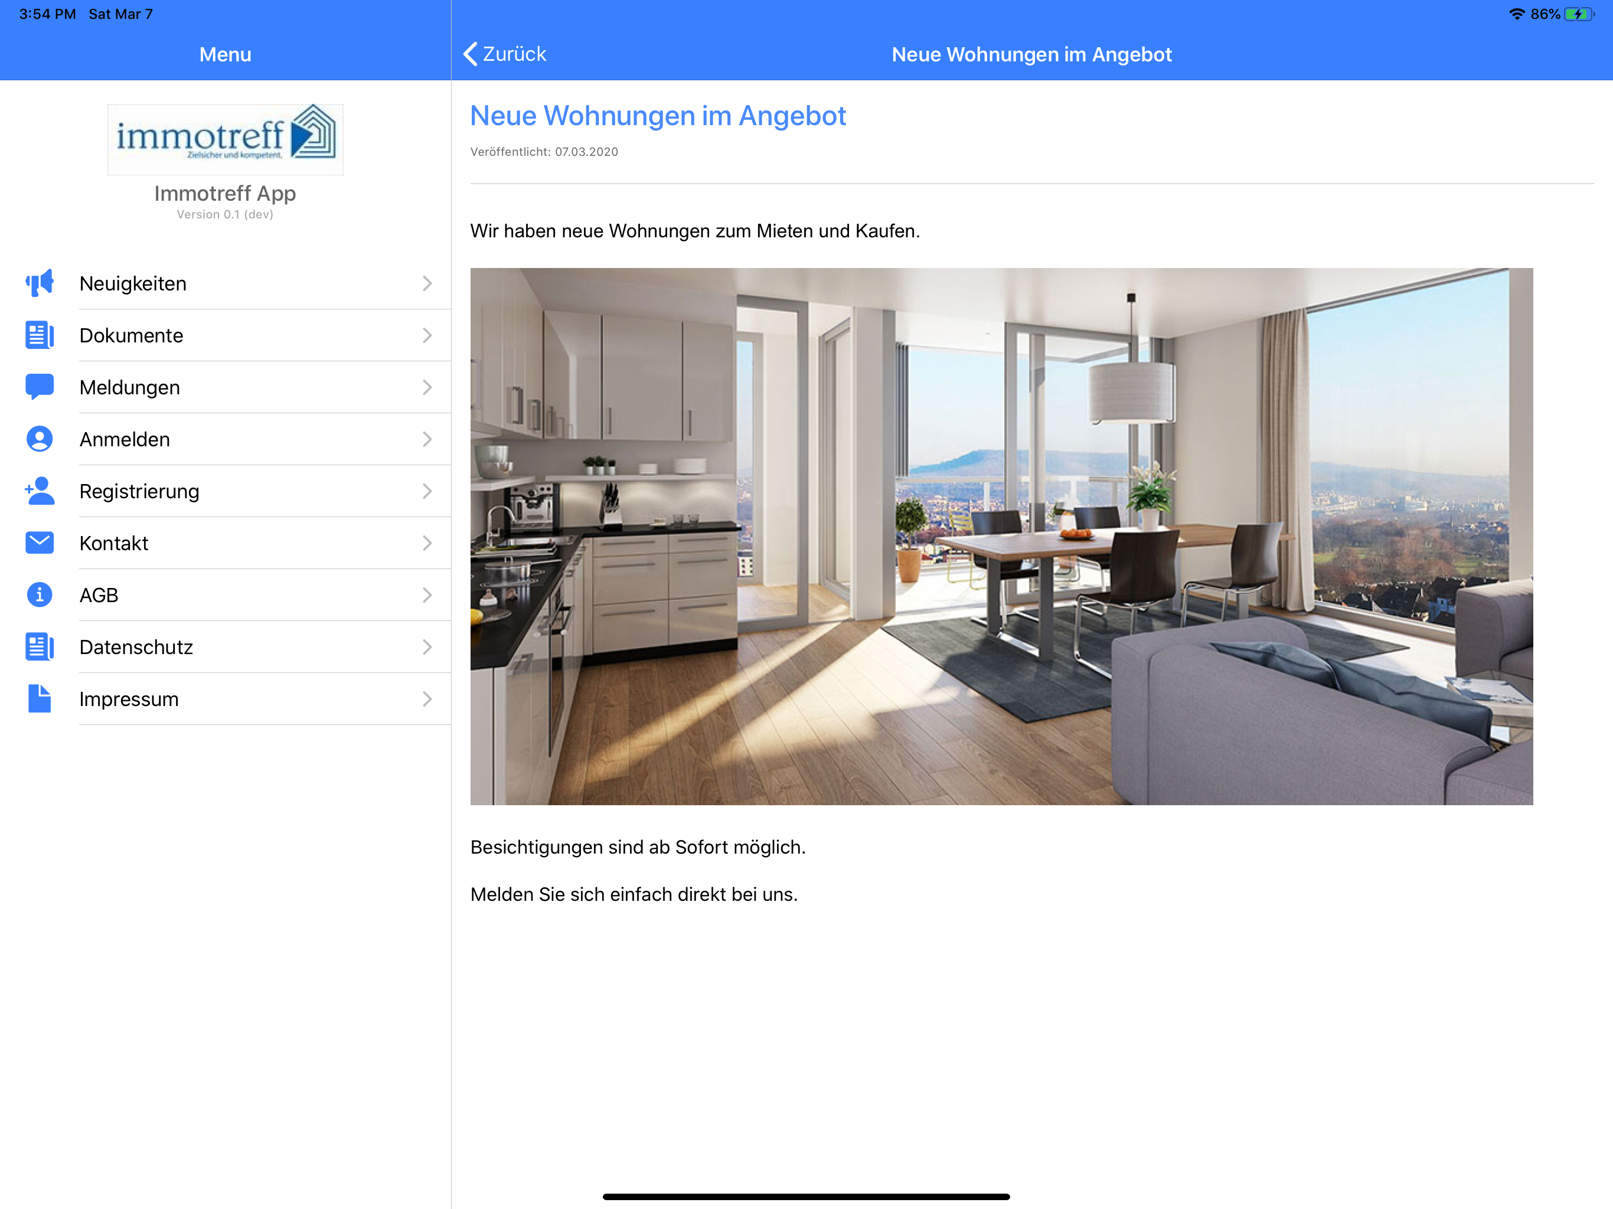Open Datenschutz via its chevron
The image size is (1613, 1209).
pos(427,647)
